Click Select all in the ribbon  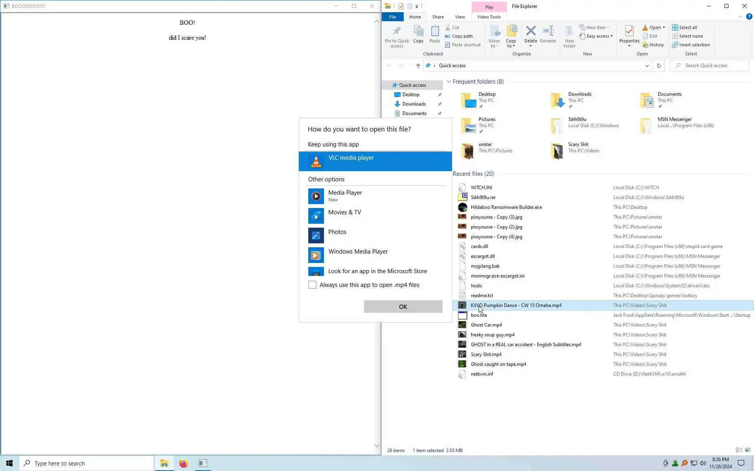pos(688,27)
